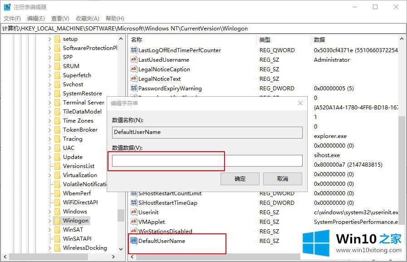
Task: Click the WinSAT folder icon
Action: pyautogui.click(x=57, y=230)
